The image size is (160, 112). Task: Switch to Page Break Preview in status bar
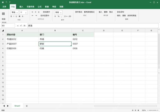click(x=138, y=110)
